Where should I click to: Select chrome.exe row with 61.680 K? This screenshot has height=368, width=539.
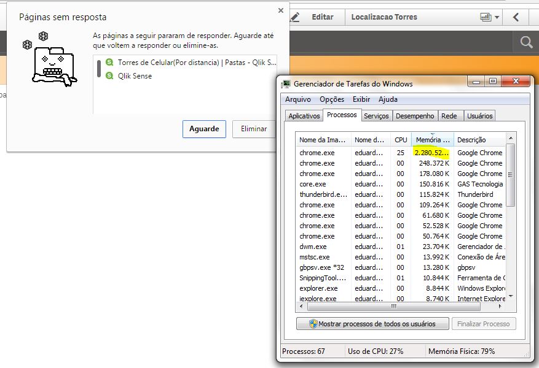(x=401, y=215)
